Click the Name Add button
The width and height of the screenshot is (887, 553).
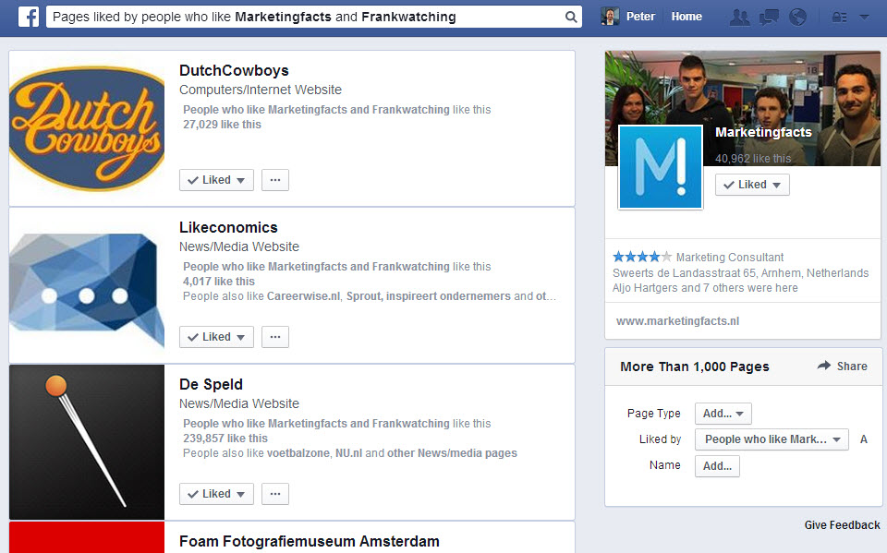click(x=717, y=466)
